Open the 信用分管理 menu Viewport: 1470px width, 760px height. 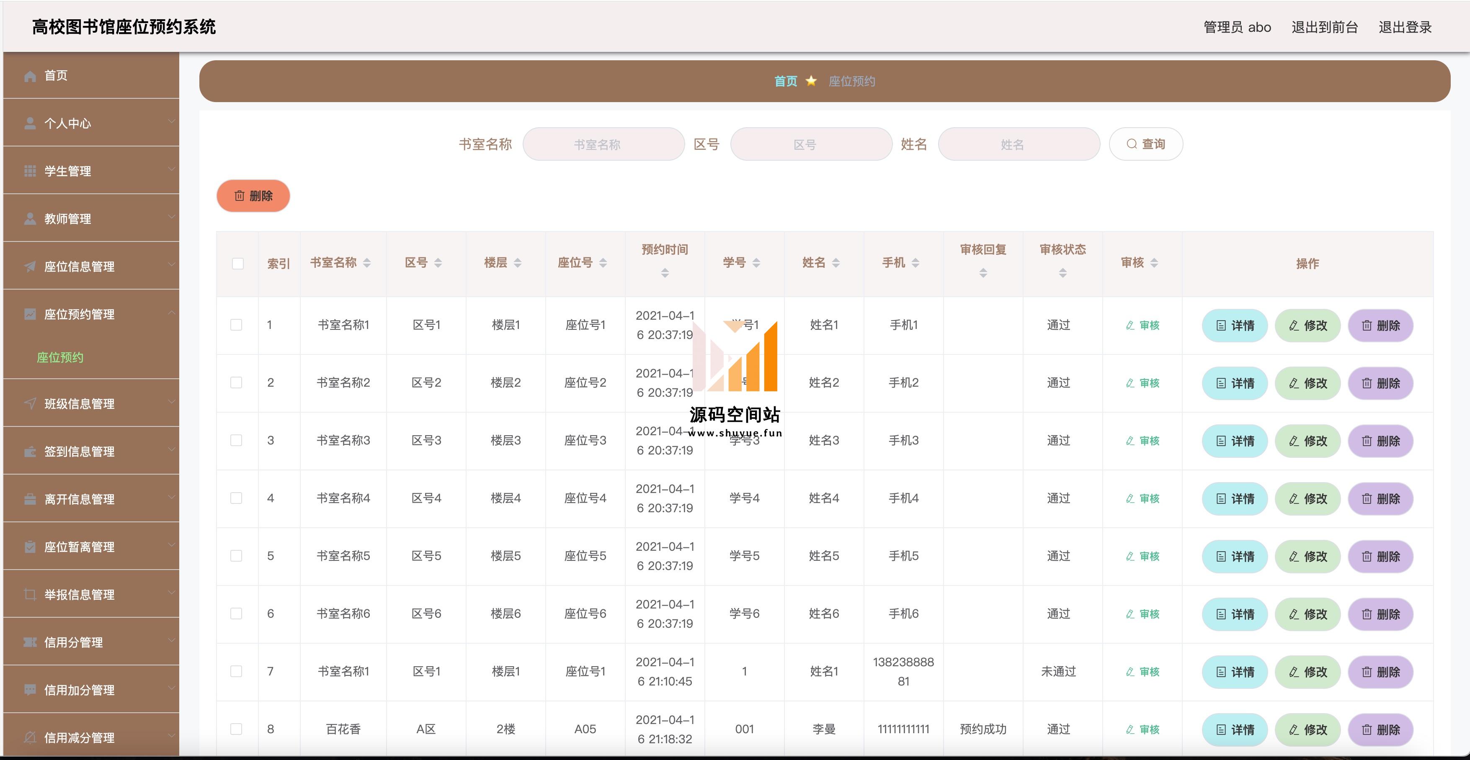[91, 642]
